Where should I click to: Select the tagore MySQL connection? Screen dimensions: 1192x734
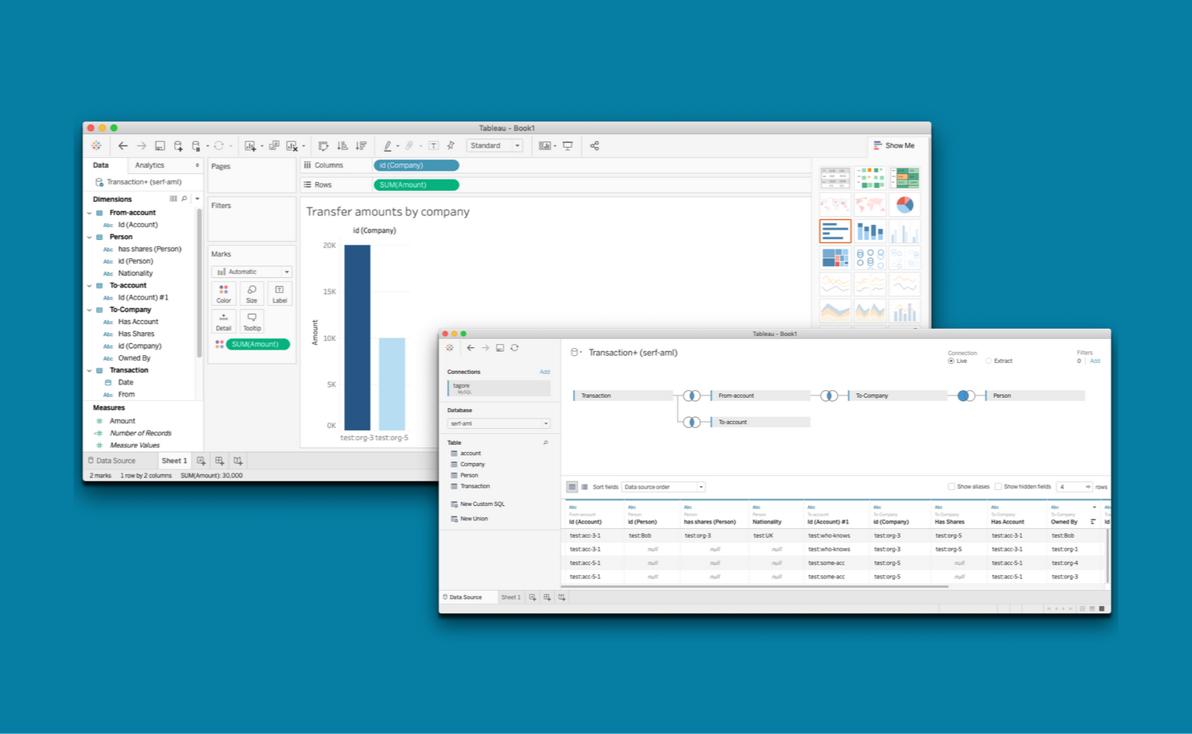pyautogui.click(x=499, y=388)
